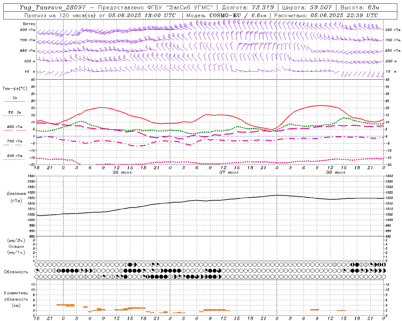Click the '700 гПа' temperature legend entry
This screenshot has width=402, height=321.
pos(15,141)
